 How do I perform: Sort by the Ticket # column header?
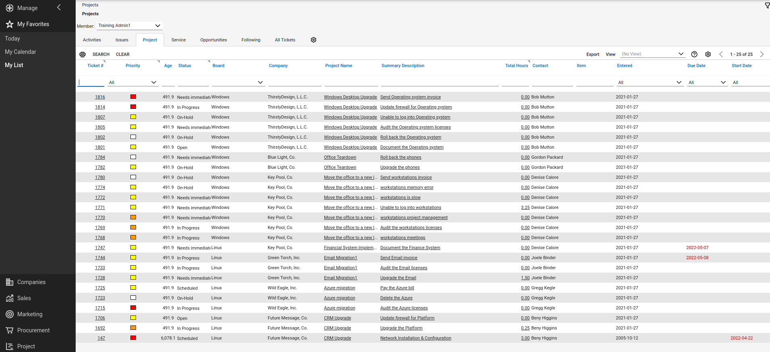click(x=95, y=65)
